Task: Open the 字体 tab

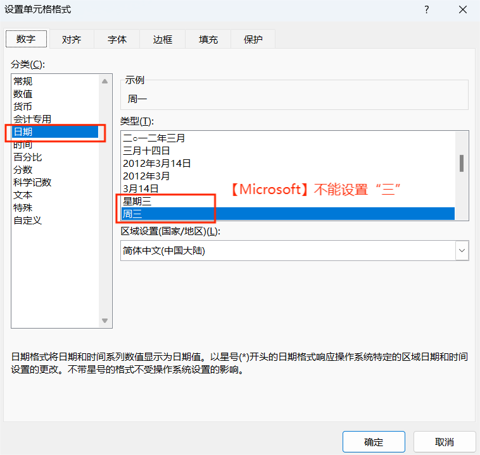Action: [x=117, y=39]
